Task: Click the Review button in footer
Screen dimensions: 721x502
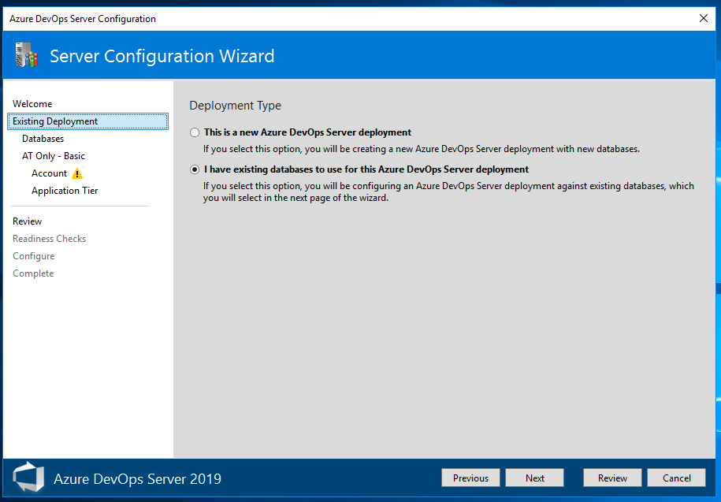Action: pyautogui.click(x=612, y=478)
